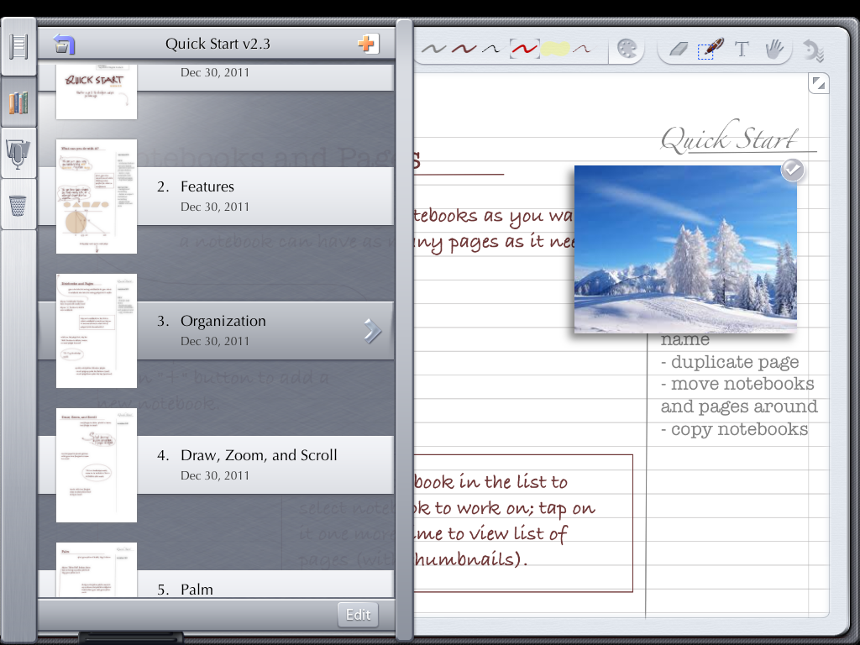This screenshot has width=860, height=645.
Task: Open the page list sidebar tab
Action: click(x=18, y=47)
